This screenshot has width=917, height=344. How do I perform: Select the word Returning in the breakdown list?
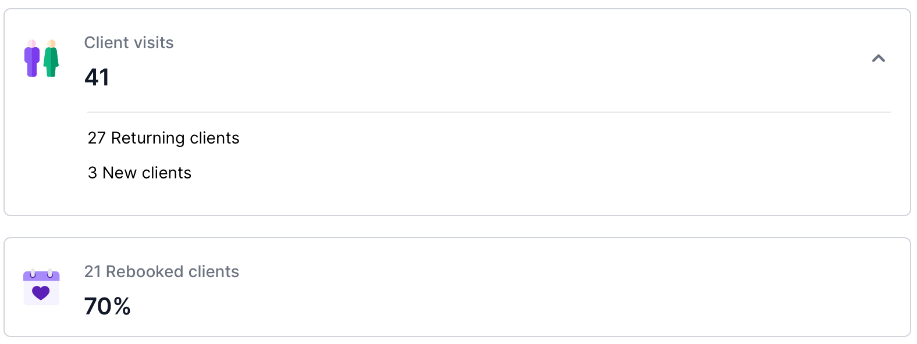(148, 138)
